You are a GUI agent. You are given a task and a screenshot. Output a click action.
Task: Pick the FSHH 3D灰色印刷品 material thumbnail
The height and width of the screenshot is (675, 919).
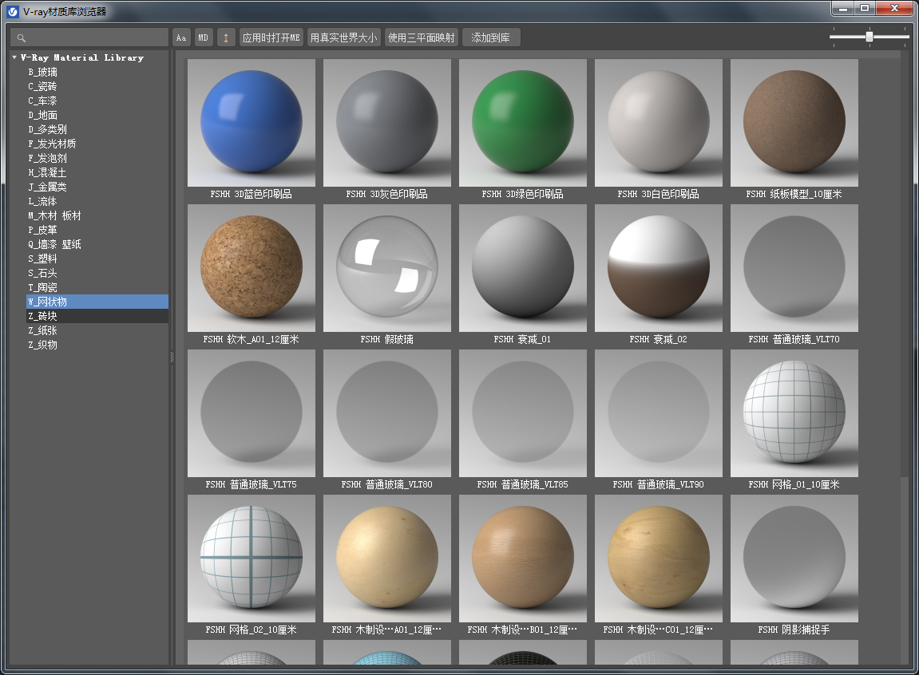click(387, 123)
